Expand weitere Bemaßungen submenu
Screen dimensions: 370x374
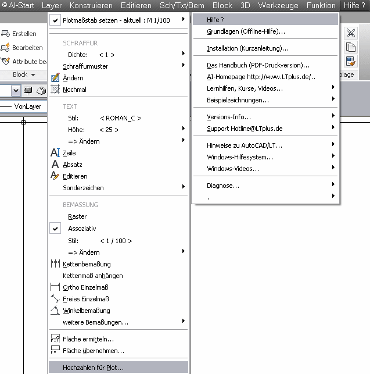[x=183, y=321]
